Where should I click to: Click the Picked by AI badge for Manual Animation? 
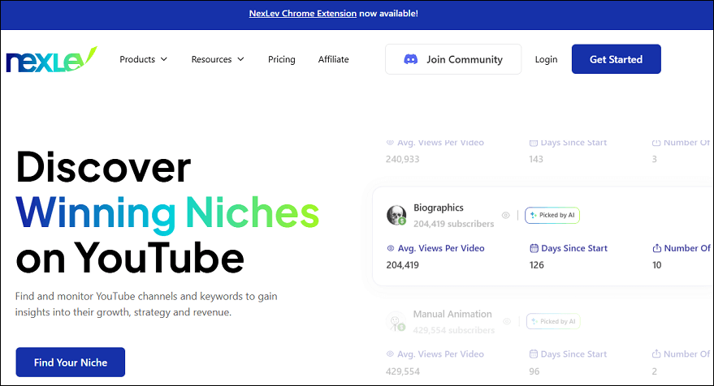tap(553, 321)
